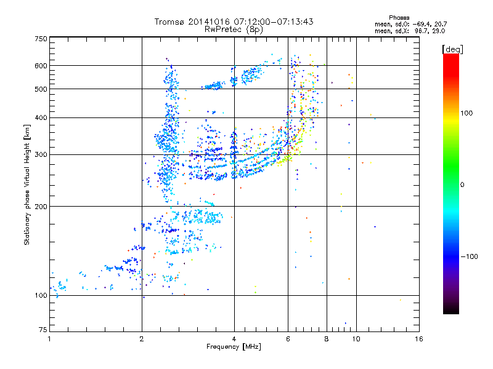Image resolution: width=493 pixels, height=369 pixels.
Task: Click y-axis tick label '600'
Action: [x=41, y=66]
